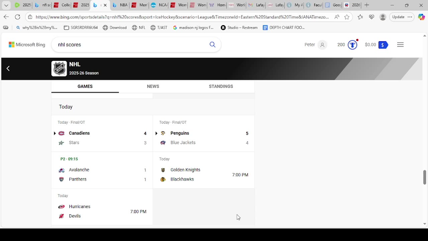Click the $0.00 cashback amount

coord(370,45)
